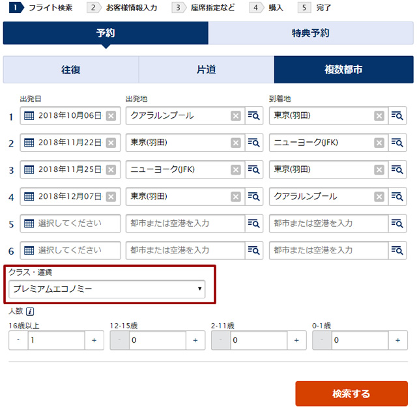Open the row 5 date picker
The width and height of the screenshot is (417, 415).
pyautogui.click(x=70, y=223)
